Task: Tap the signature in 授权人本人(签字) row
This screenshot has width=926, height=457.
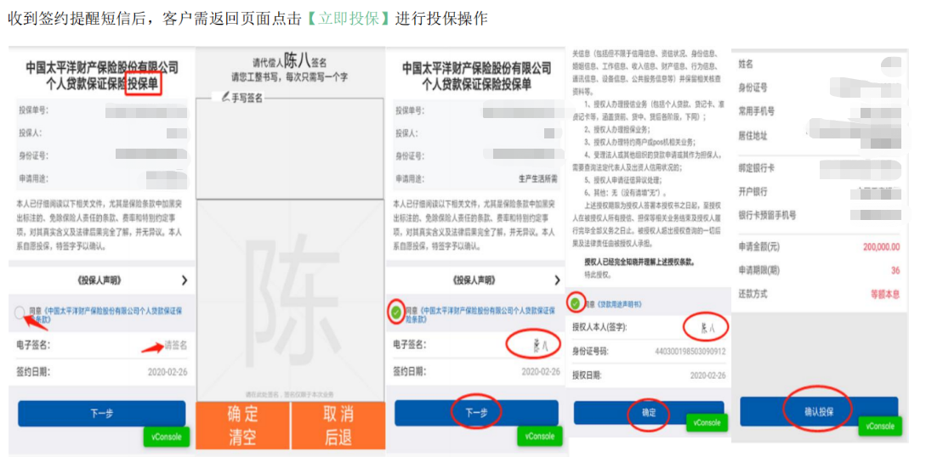Action: coord(708,327)
